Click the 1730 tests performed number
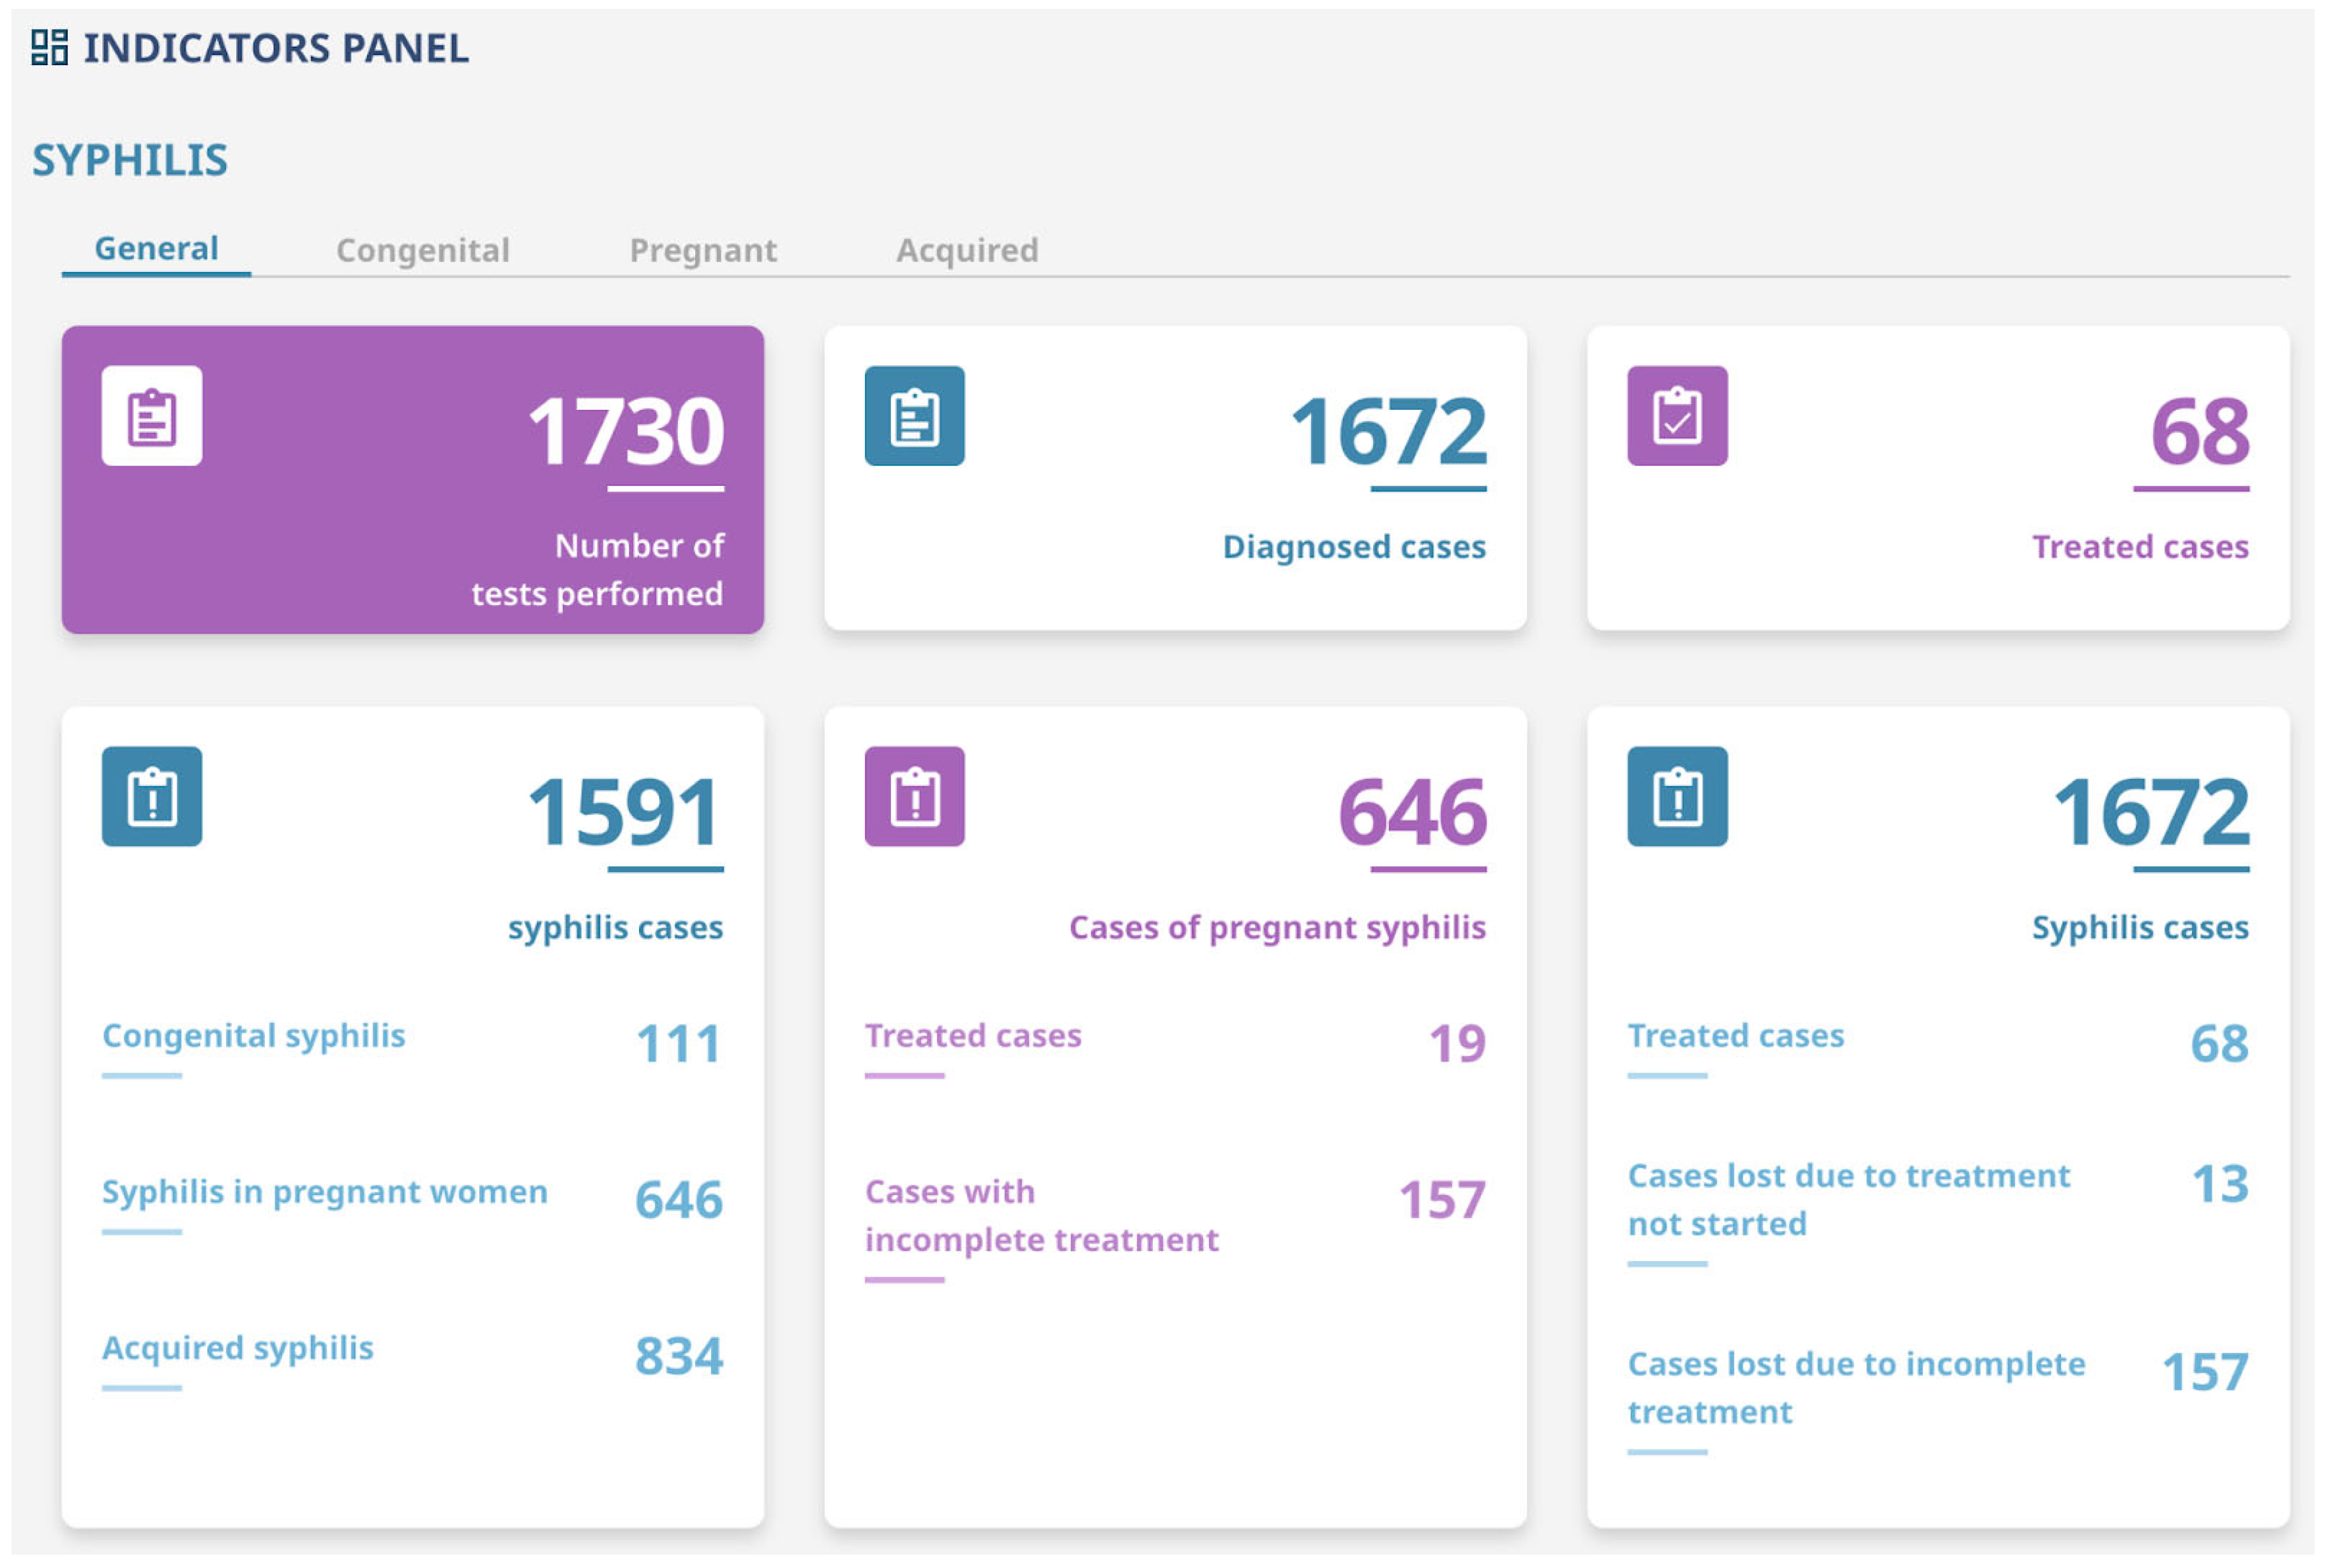 tap(626, 432)
